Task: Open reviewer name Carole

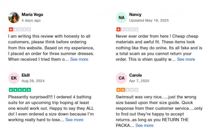Action: pos(135,75)
